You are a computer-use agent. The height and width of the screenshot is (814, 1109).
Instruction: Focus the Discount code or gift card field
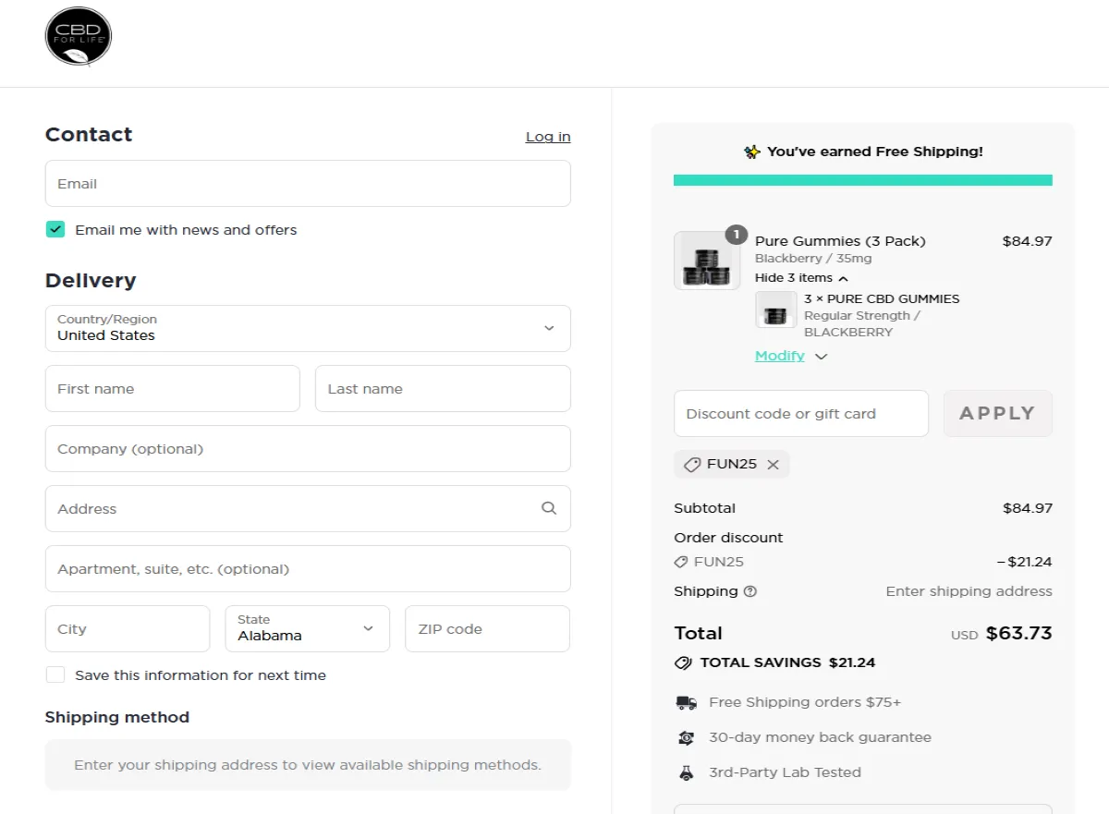click(801, 414)
